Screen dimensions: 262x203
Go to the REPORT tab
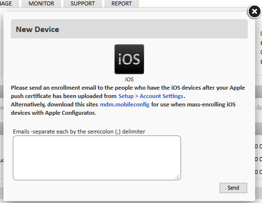pos(122,3)
